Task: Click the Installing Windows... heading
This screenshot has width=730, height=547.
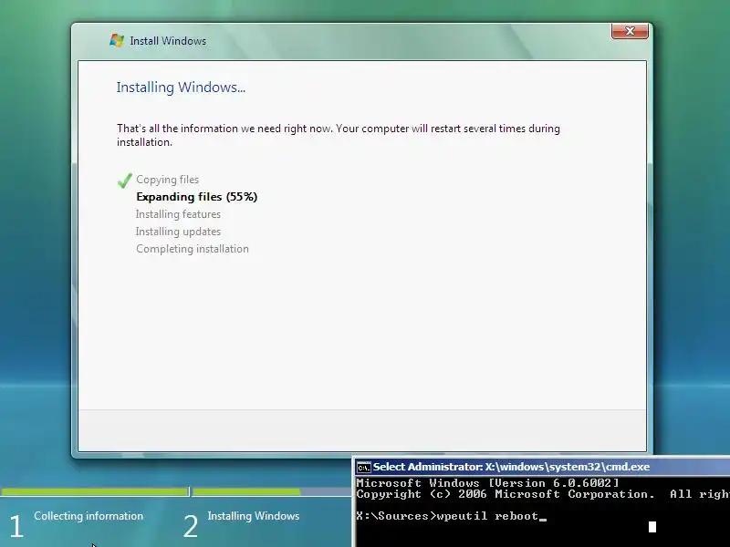Action: (x=181, y=88)
